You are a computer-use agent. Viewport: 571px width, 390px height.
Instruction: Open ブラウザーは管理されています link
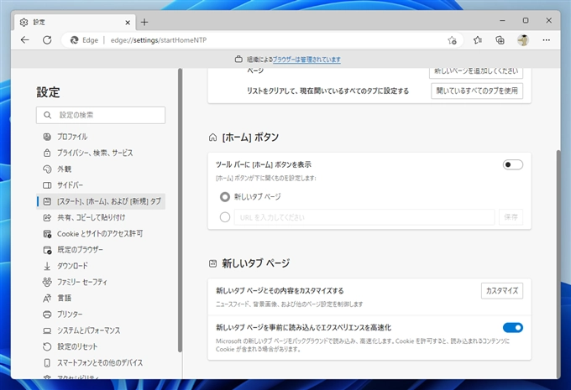tap(306, 60)
